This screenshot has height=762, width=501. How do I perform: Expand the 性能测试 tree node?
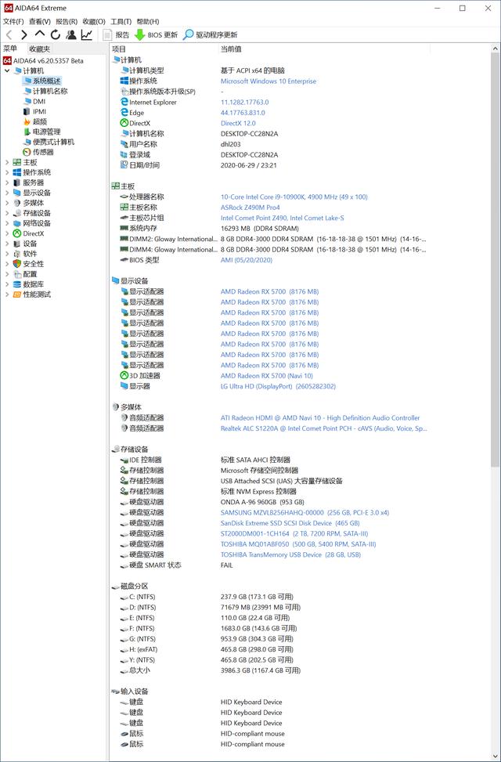pos(7,294)
